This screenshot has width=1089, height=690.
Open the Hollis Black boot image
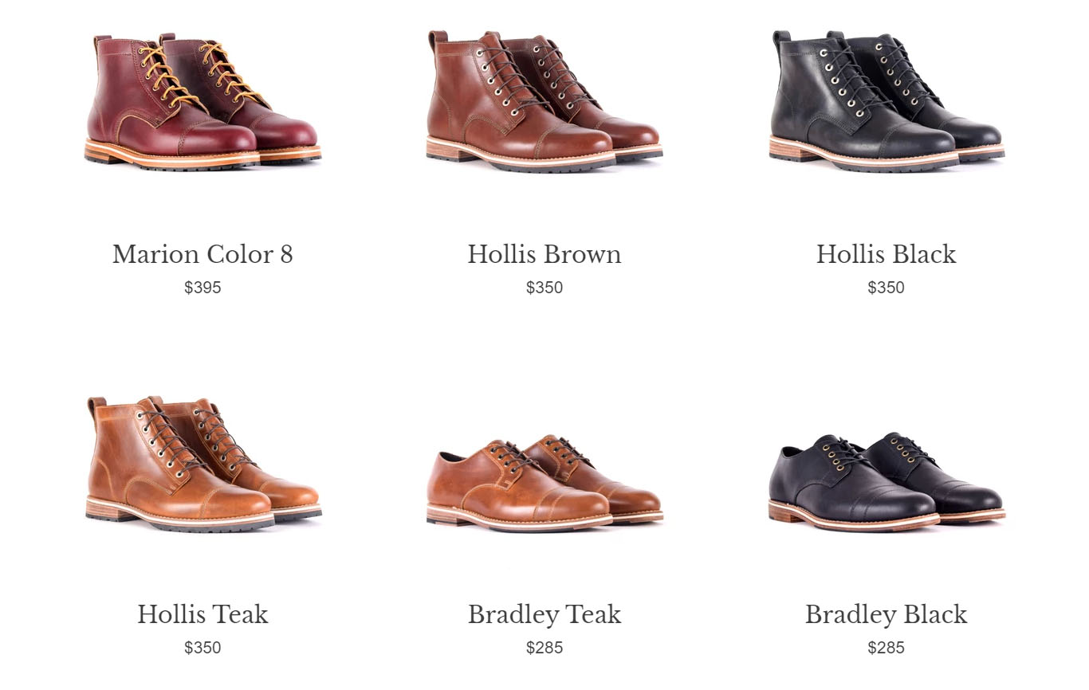pyautogui.click(x=886, y=101)
